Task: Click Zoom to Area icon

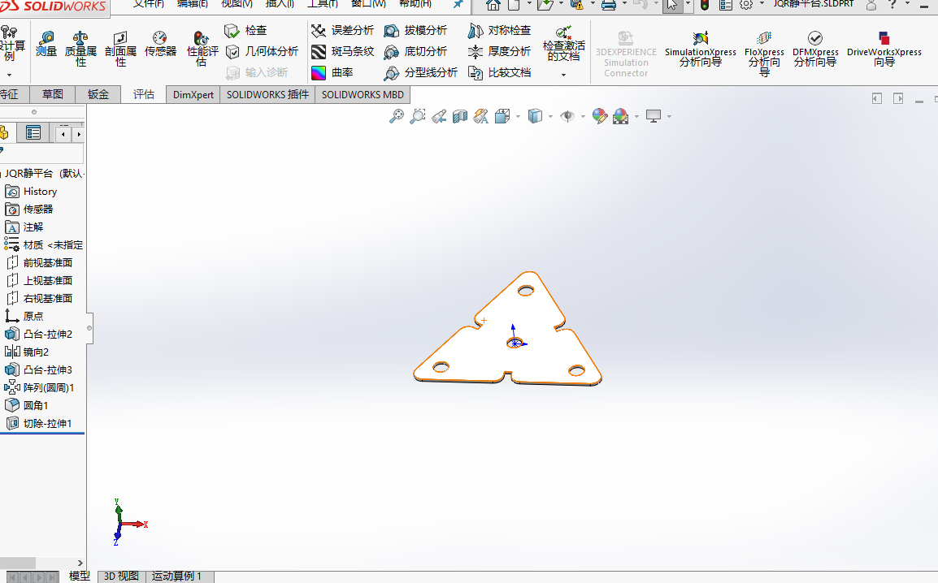Action: 418,116
